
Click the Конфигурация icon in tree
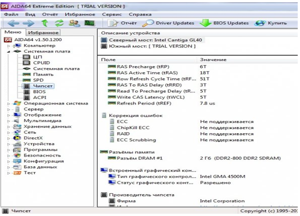(17, 161)
